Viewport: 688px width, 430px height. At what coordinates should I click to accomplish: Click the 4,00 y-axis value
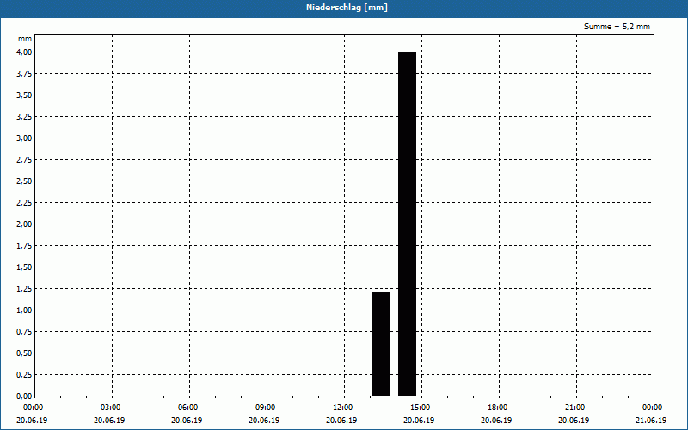[24, 52]
